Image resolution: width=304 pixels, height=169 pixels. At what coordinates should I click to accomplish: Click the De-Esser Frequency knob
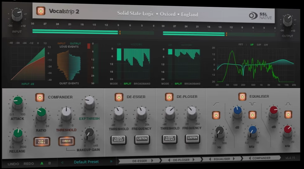click(142, 112)
